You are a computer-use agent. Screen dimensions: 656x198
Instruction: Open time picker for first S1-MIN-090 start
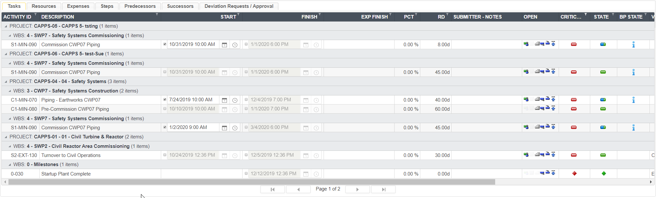tap(235, 45)
